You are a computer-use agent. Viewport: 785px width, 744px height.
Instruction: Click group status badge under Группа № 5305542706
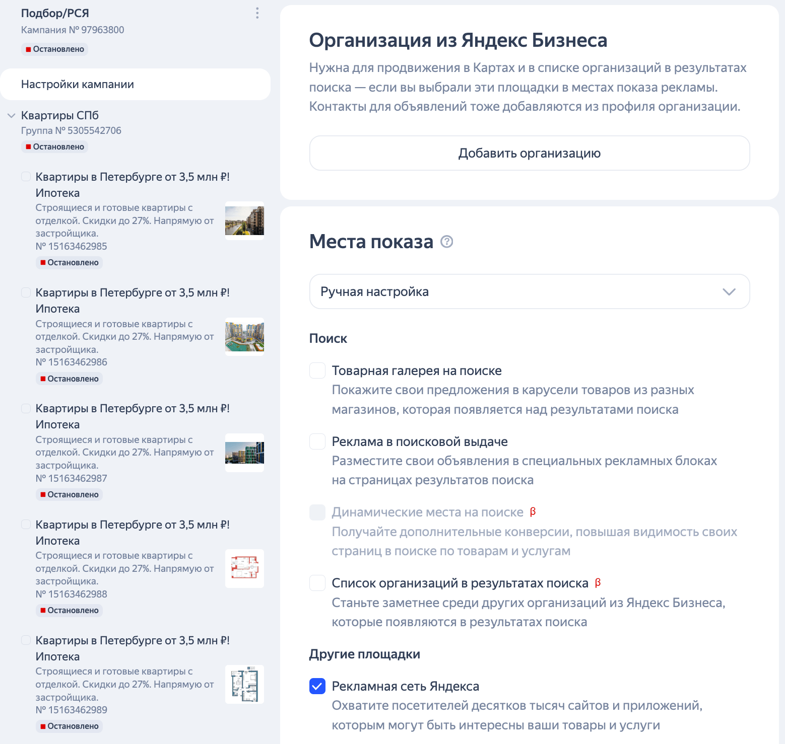[54, 147]
